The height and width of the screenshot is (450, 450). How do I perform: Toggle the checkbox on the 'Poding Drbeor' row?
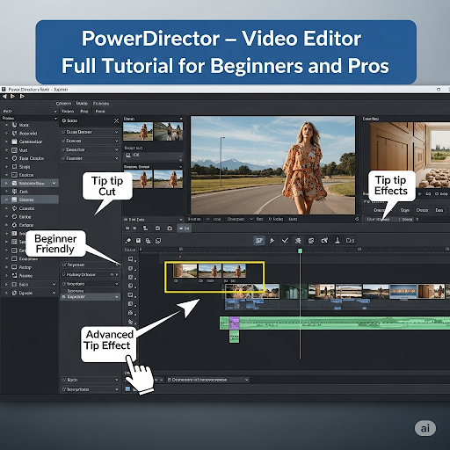pyautogui.click(x=64, y=274)
